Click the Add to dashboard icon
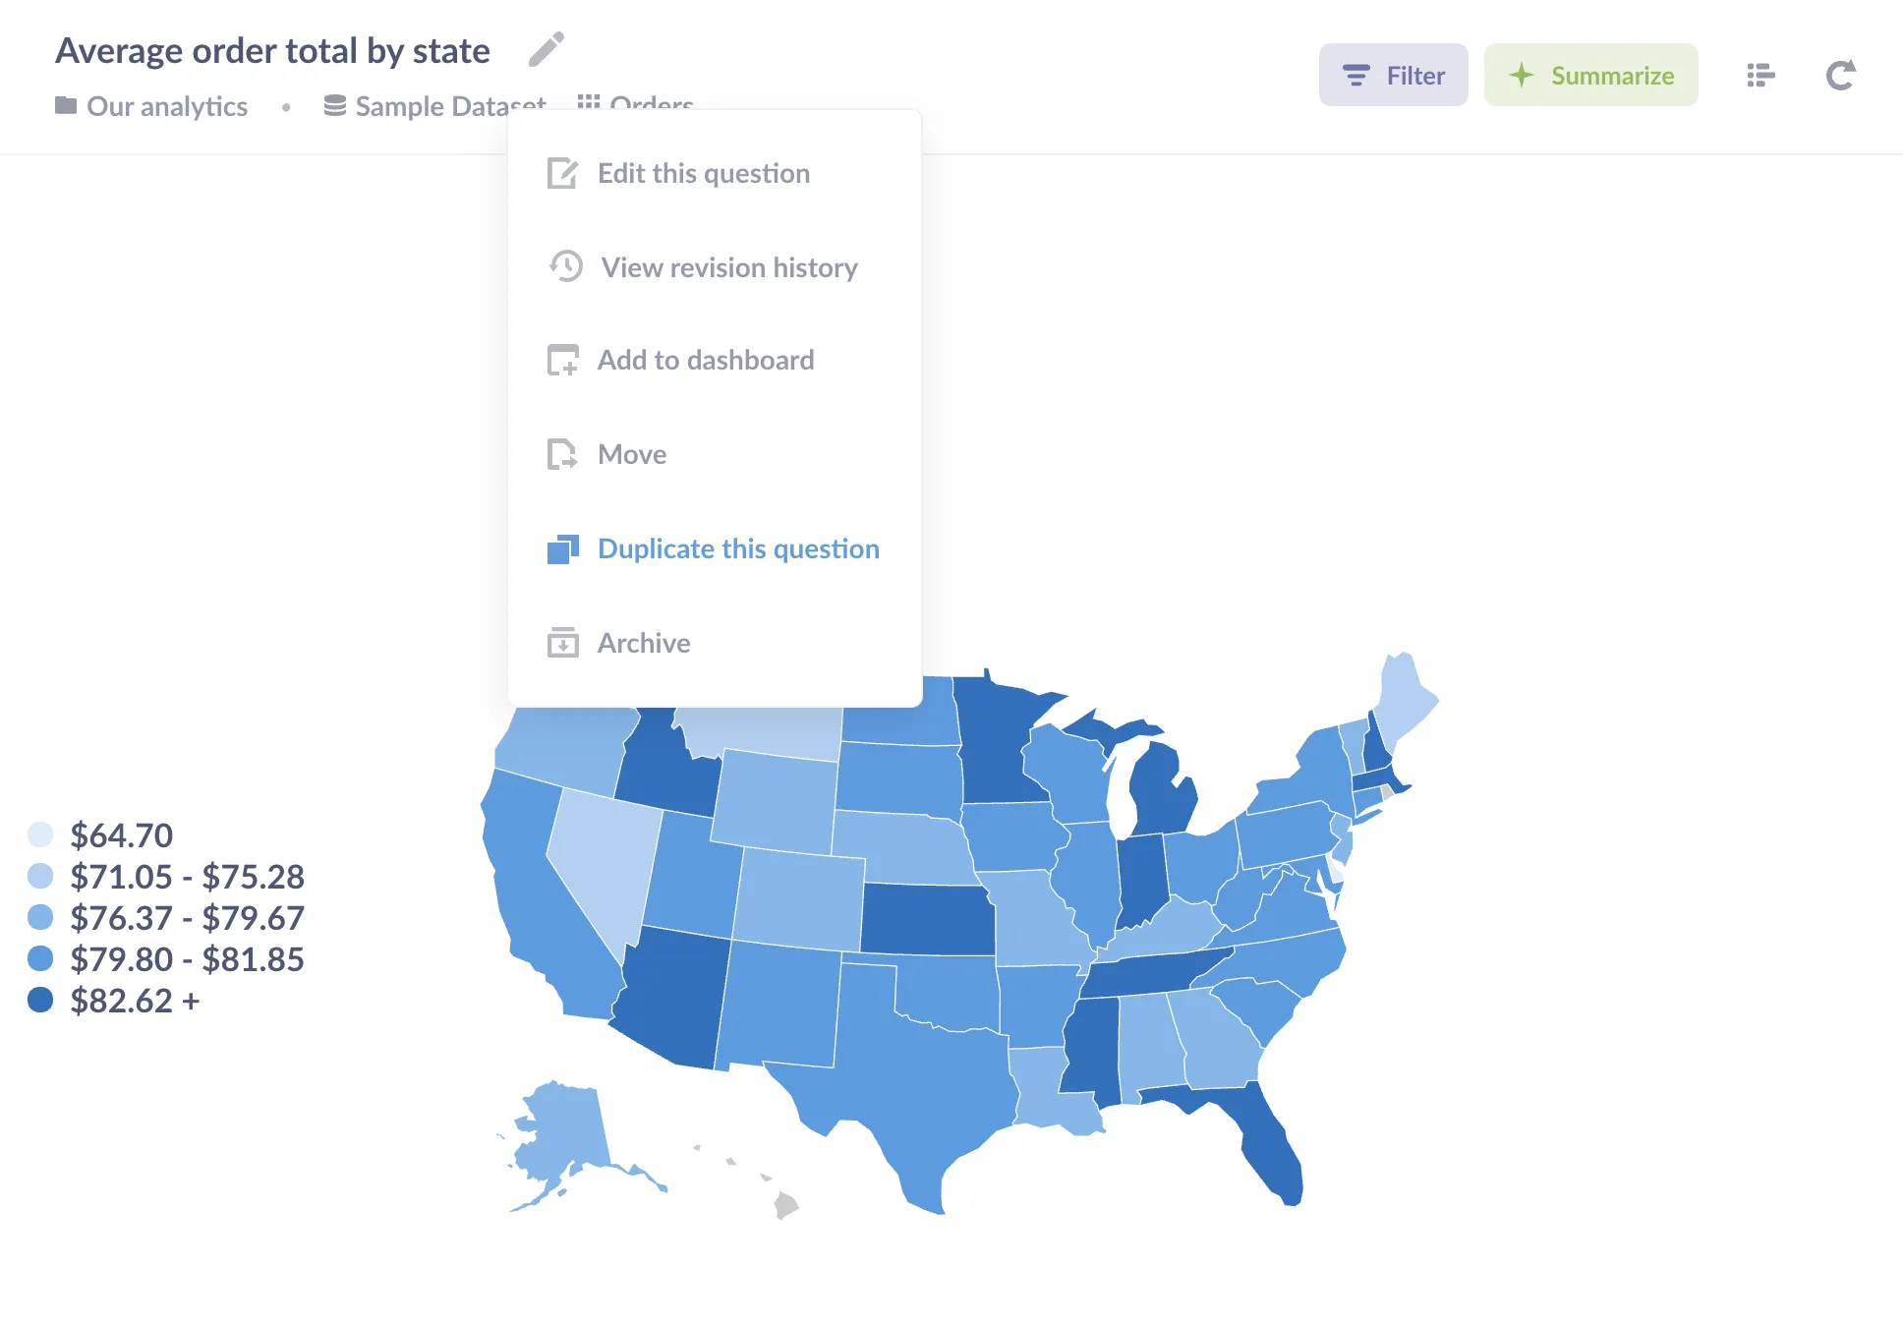The width and height of the screenshot is (1903, 1323). (562, 360)
